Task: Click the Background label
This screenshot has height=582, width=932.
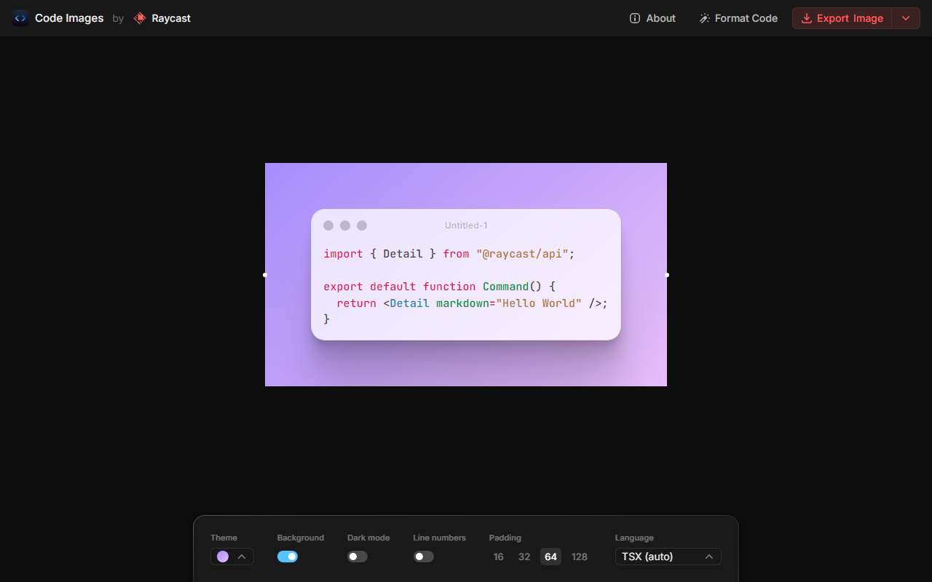Action: click(300, 538)
